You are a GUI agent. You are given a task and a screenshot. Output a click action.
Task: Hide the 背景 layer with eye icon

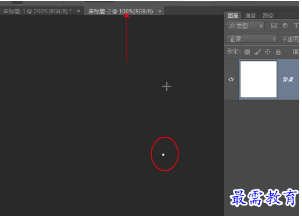pos(231,80)
